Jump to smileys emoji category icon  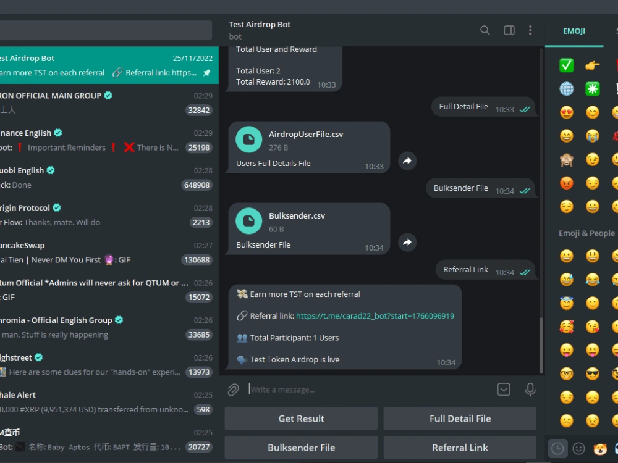pos(578,448)
